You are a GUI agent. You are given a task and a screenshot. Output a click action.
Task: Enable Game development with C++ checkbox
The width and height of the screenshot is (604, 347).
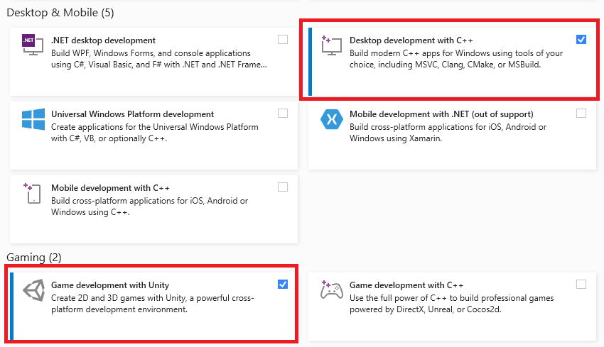(x=581, y=285)
